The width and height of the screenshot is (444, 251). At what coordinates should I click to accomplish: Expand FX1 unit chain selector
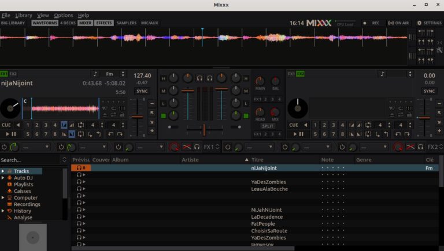click(217, 147)
